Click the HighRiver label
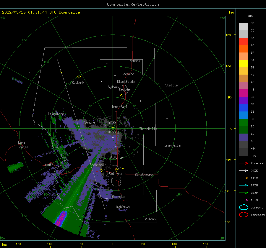266x248 pixels. (123, 207)
